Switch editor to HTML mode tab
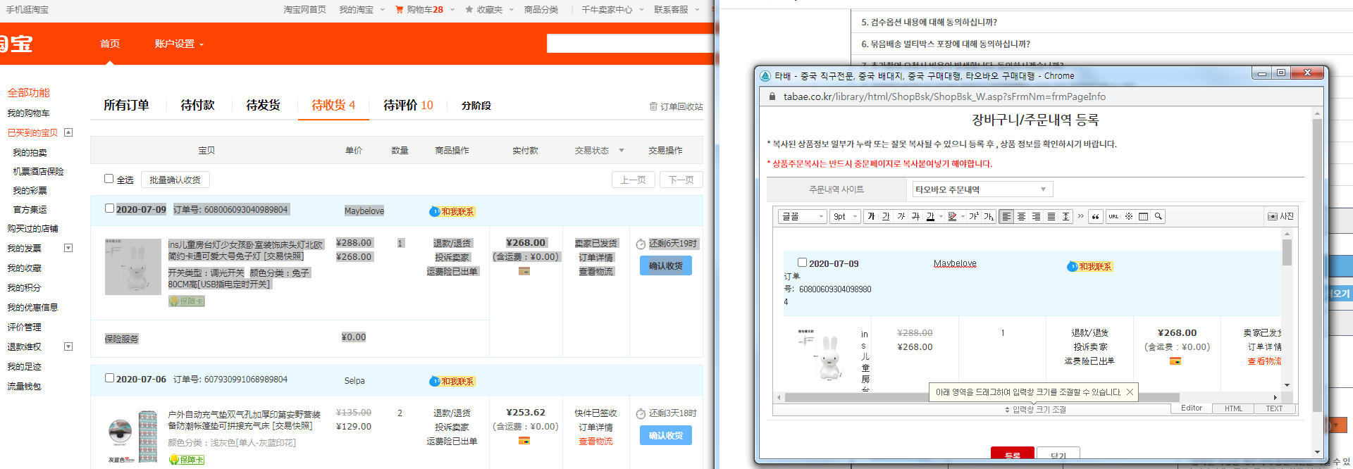1353x469 pixels. coord(1233,408)
